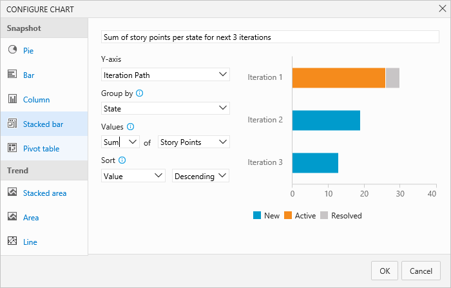Click the Cancel button

click(421, 271)
